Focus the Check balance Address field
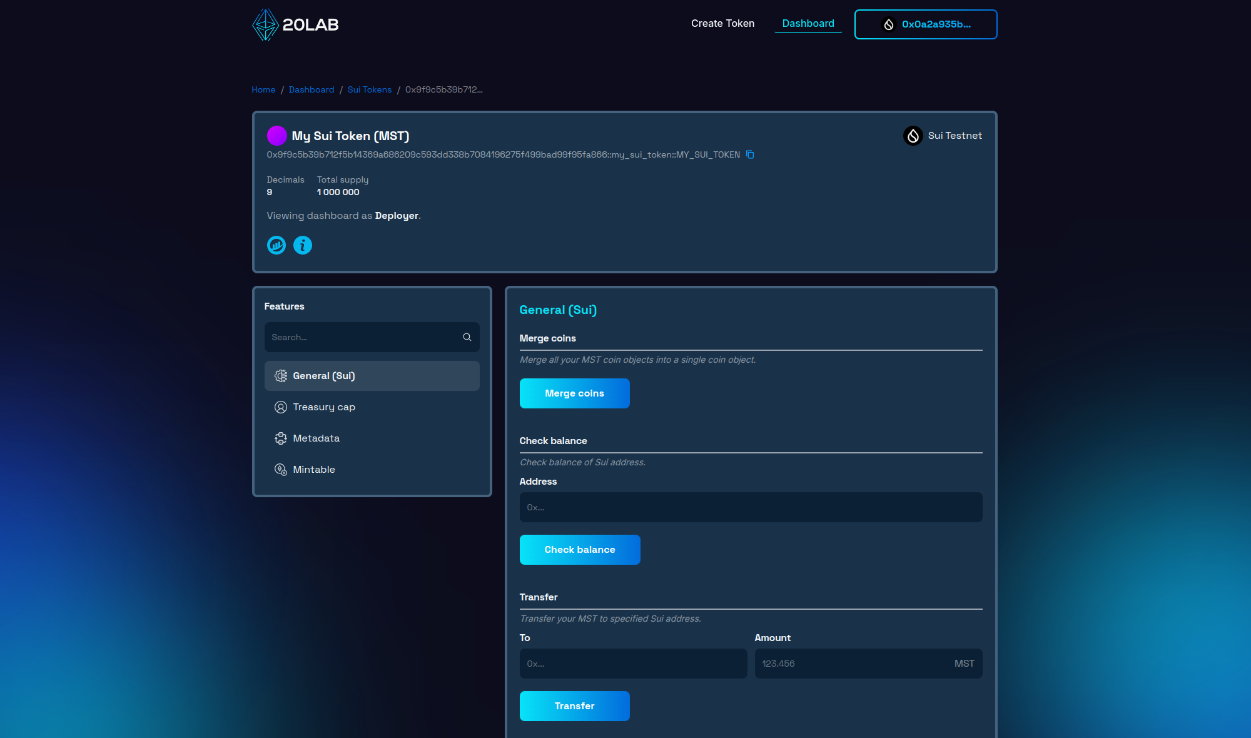This screenshot has width=1251, height=738. tap(751, 507)
